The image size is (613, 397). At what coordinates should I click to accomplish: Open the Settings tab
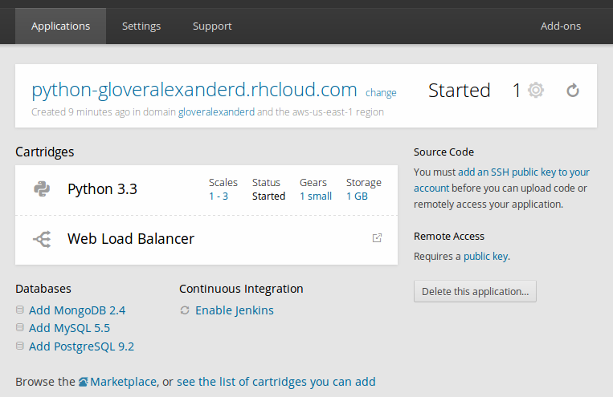[x=141, y=26]
